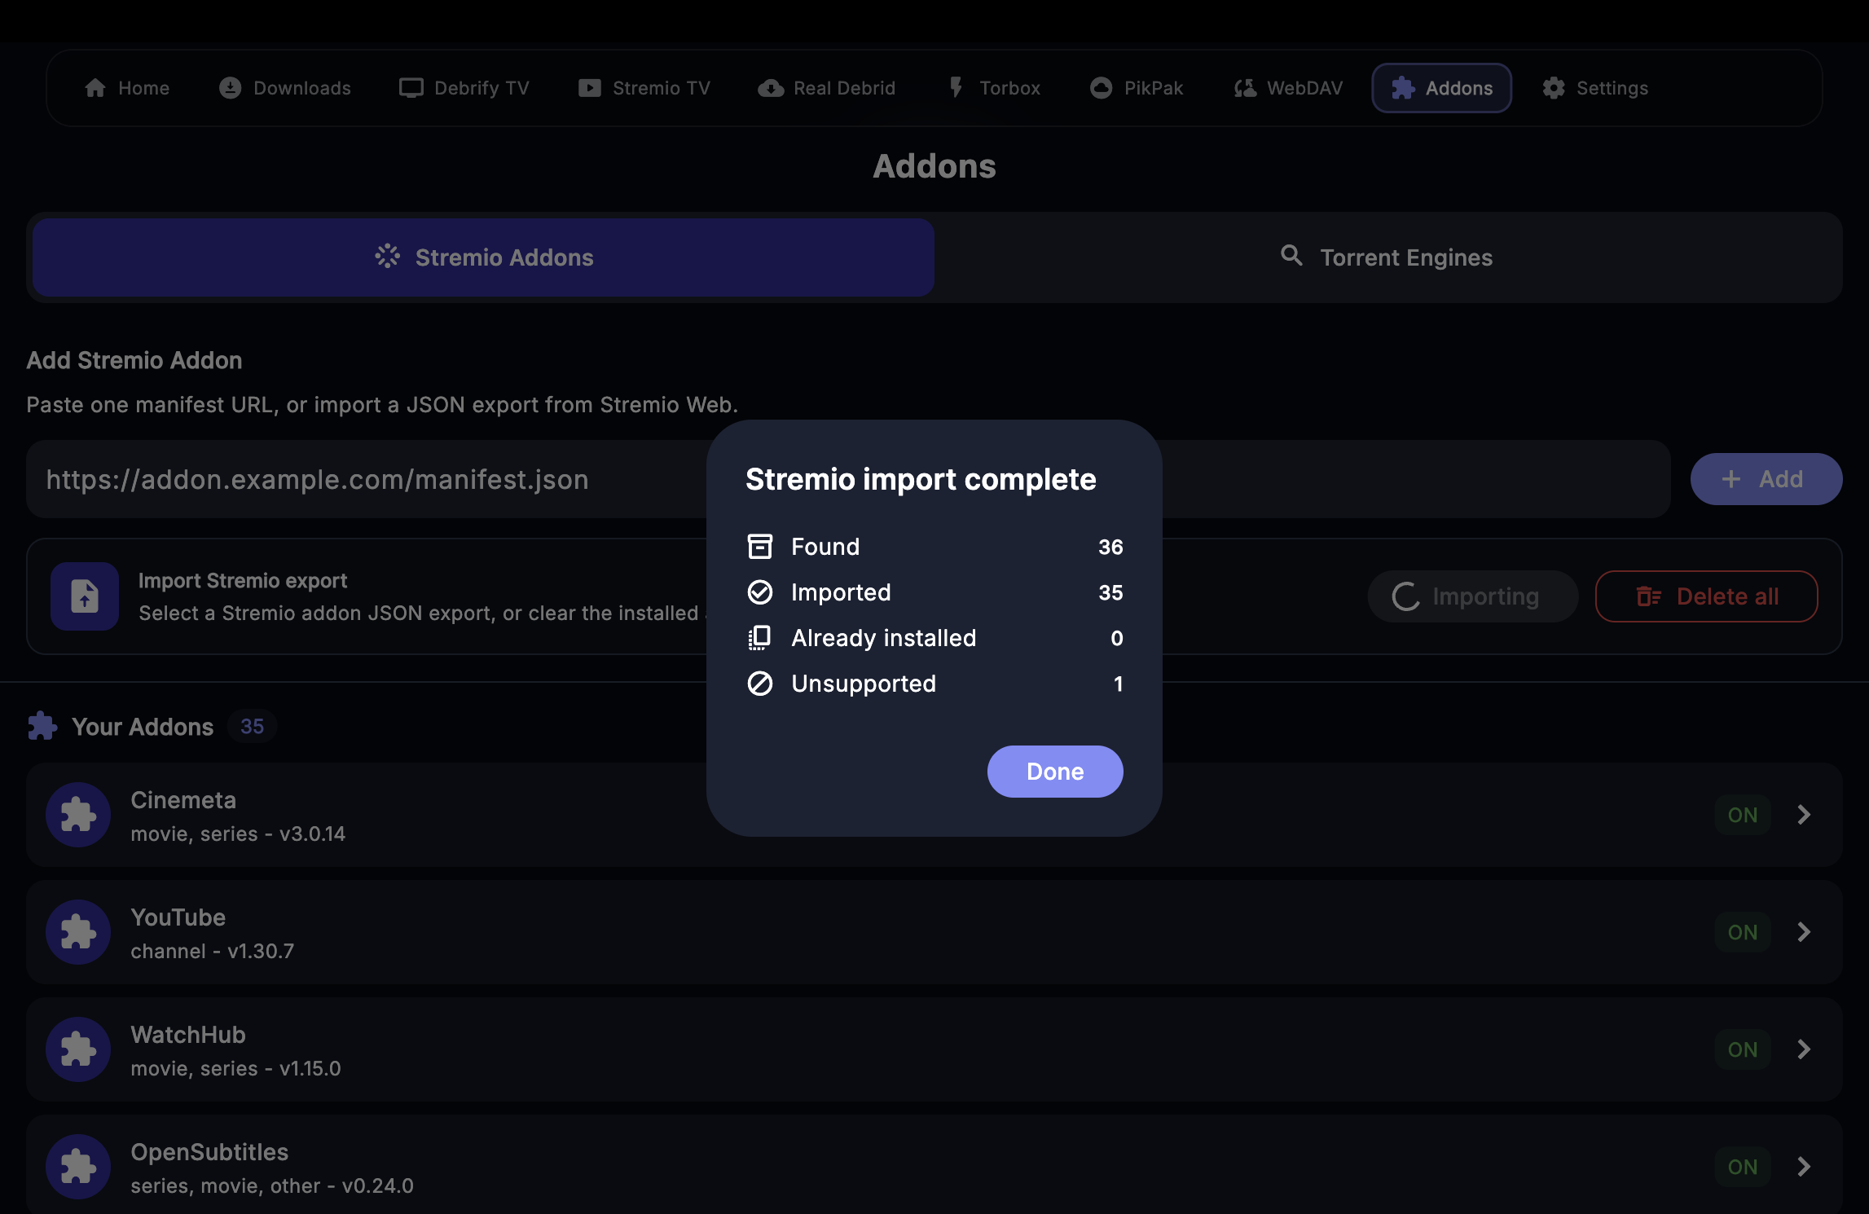Go to Downloads section
Image resolution: width=1869 pixels, height=1214 pixels.
285,88
